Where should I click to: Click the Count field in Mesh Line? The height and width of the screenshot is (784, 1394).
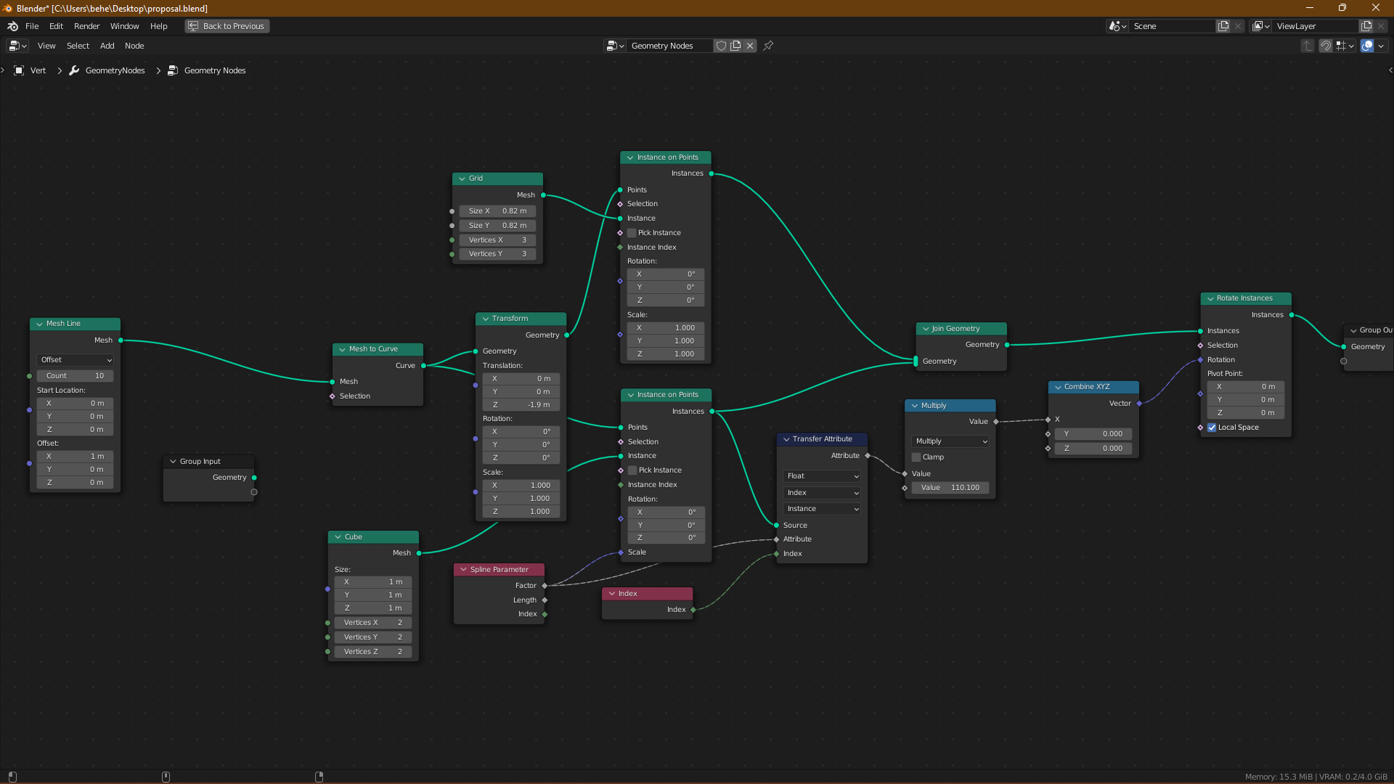[x=76, y=376]
